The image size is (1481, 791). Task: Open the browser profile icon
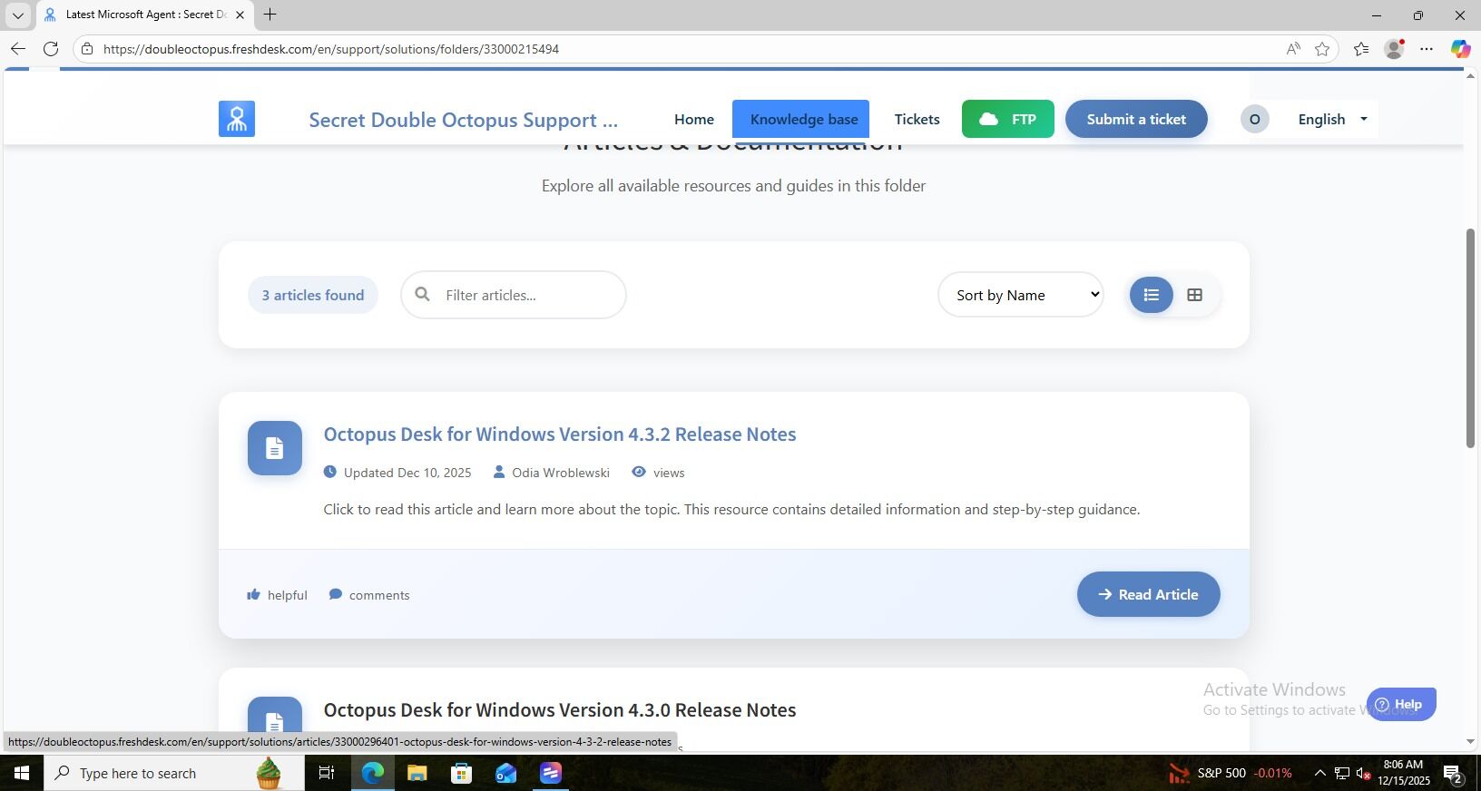1394,49
